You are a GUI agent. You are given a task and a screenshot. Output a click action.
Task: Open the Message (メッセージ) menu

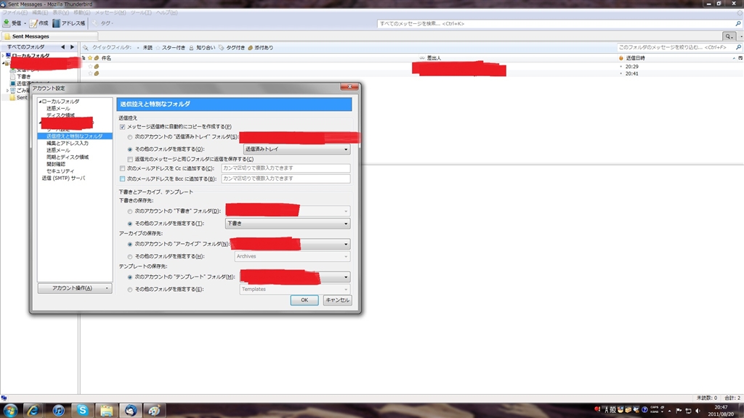[110, 13]
